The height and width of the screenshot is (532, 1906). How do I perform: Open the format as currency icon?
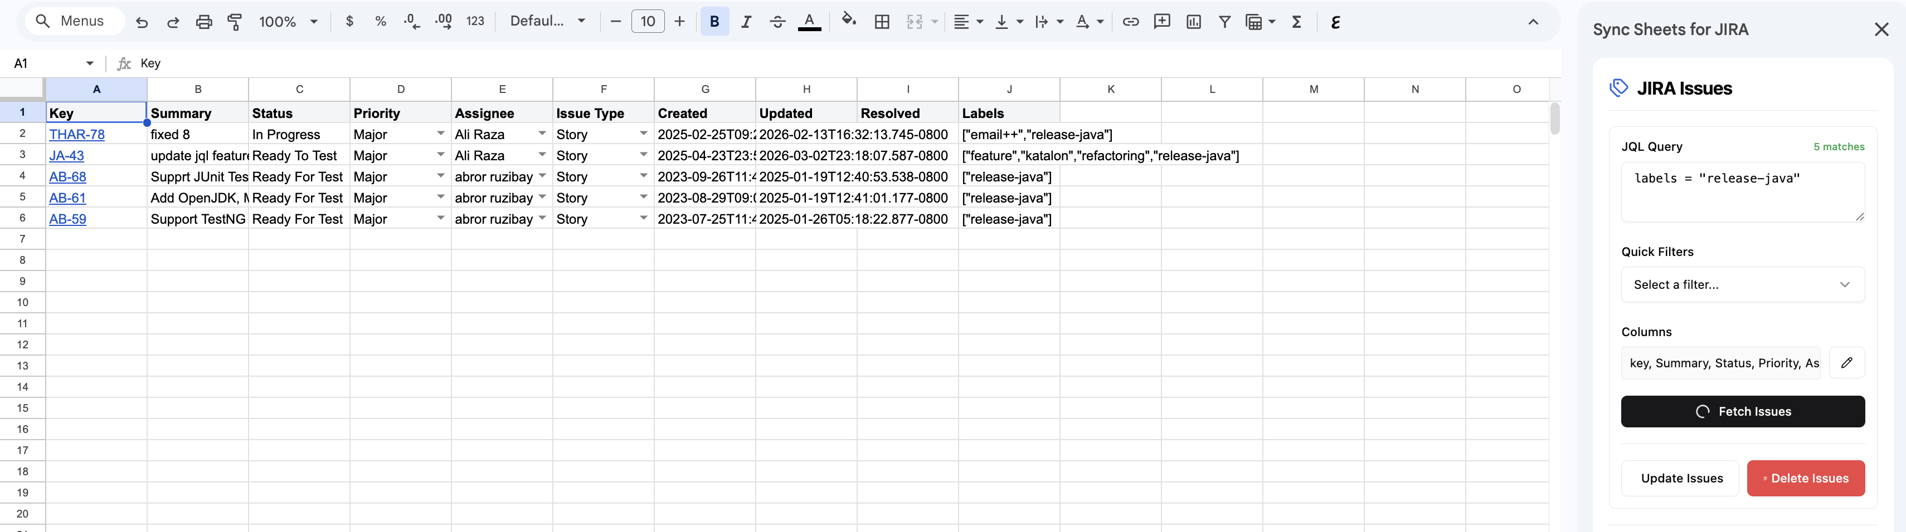pyautogui.click(x=349, y=22)
